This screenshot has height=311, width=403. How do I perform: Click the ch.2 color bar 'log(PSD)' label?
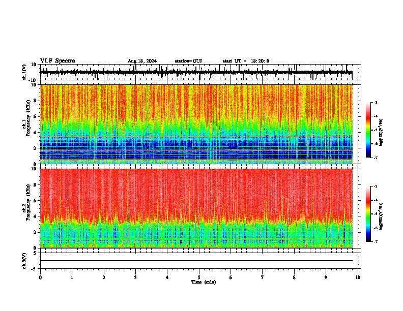(x=381, y=216)
